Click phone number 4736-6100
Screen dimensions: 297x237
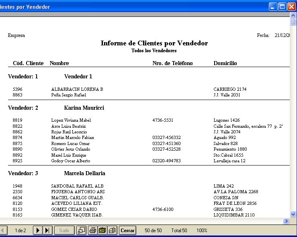tap(163, 209)
